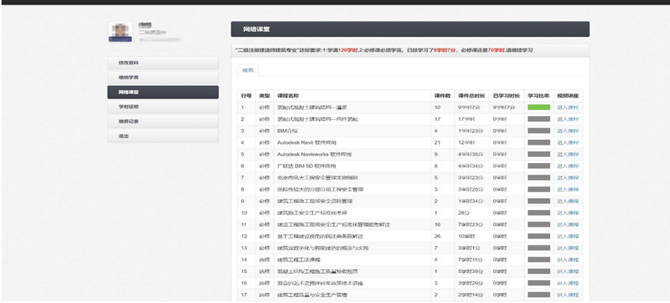Click 进入课程 for row 10
Image resolution: width=670 pixels, height=303 pixels.
coord(568,213)
